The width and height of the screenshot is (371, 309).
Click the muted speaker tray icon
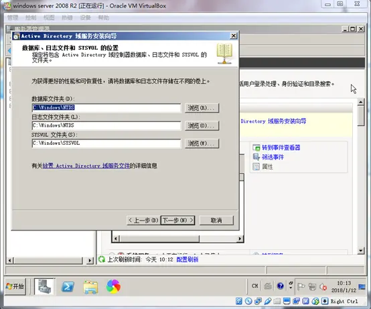(323, 287)
